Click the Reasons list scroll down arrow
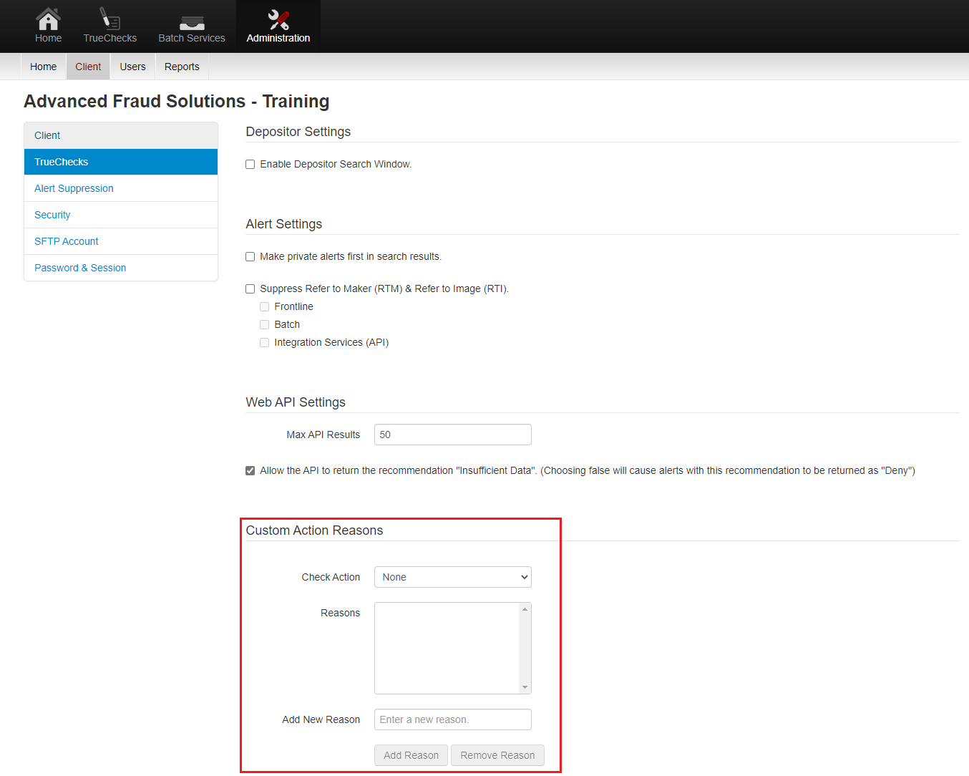This screenshot has width=969, height=776. pos(525,687)
